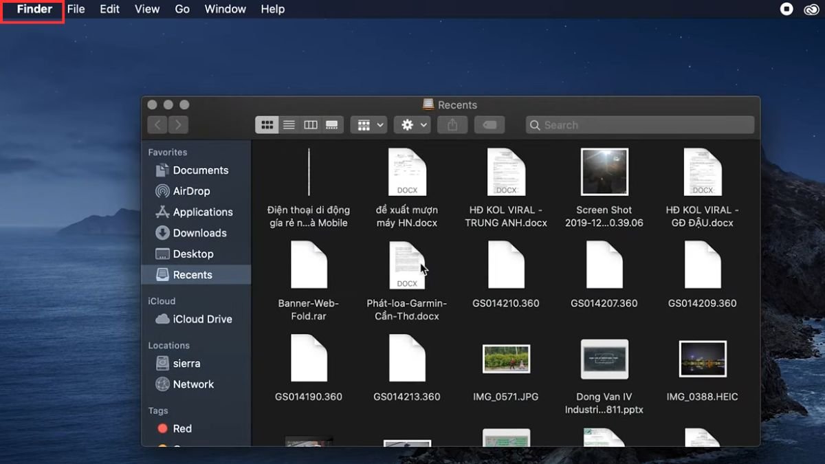Open the gear Action menu dropdown
Screen dimensions: 825x464
(x=412, y=125)
